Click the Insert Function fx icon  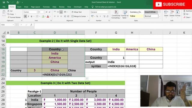point(31,25)
